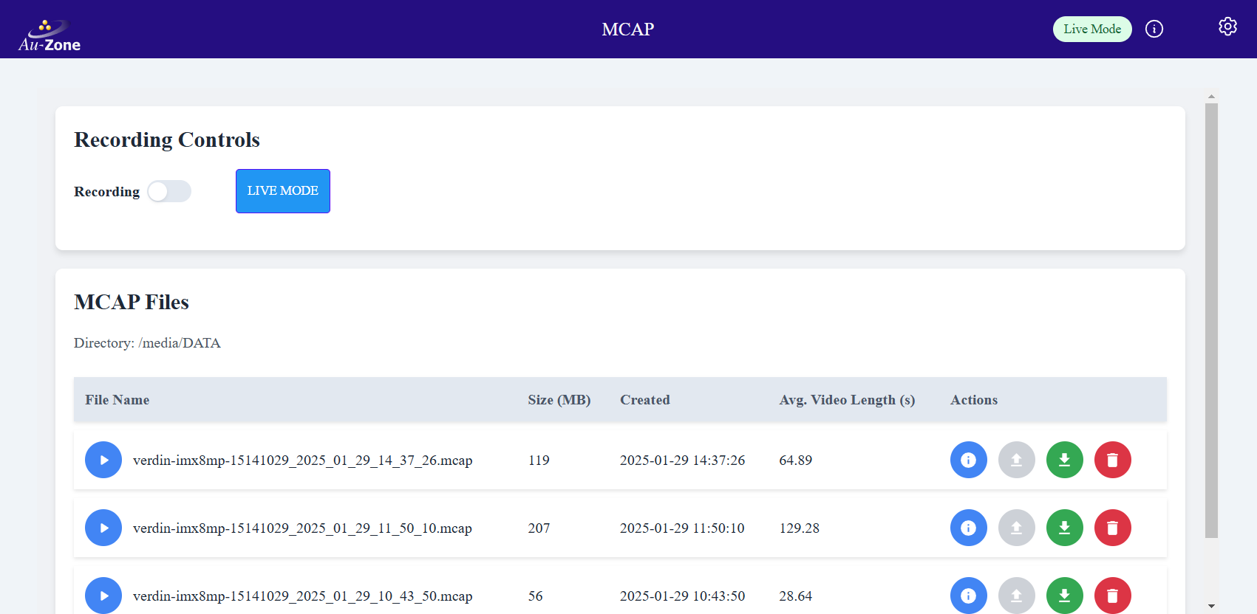
Task: Open the info icon in header
Action: click(x=1154, y=29)
